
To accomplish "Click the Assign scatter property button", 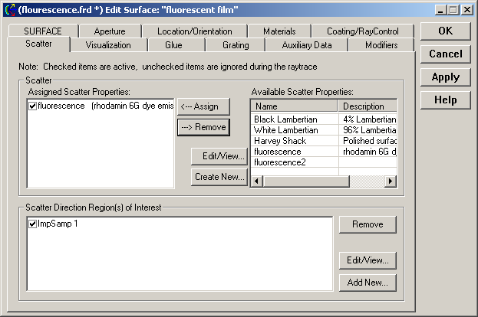I will 203,106.
